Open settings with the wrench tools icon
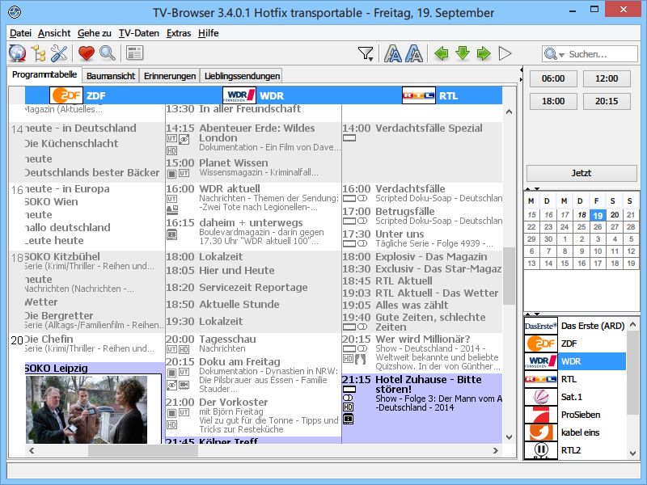 click(x=59, y=53)
